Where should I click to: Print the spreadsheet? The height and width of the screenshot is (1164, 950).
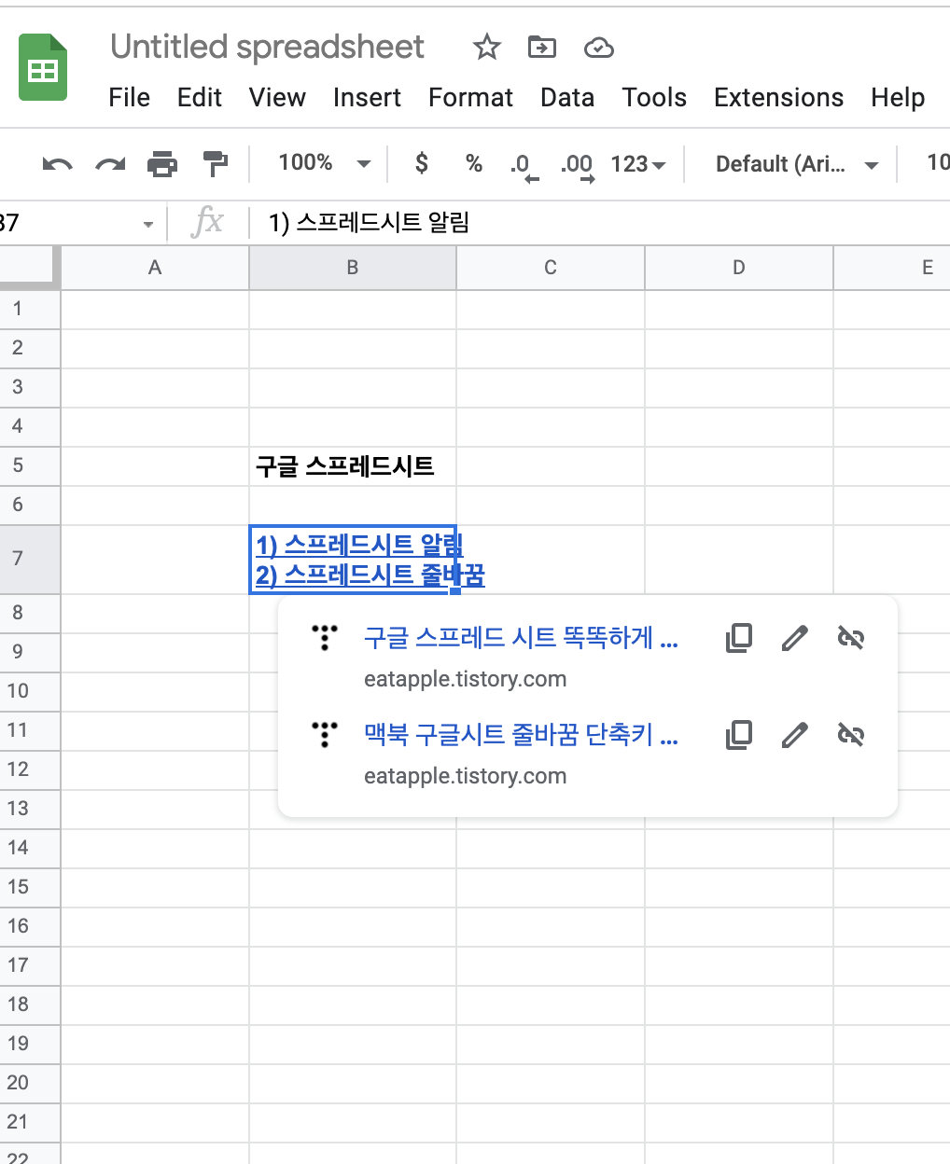162,164
